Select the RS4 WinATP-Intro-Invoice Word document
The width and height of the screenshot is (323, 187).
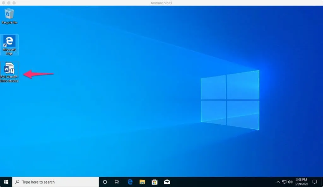tap(9, 72)
